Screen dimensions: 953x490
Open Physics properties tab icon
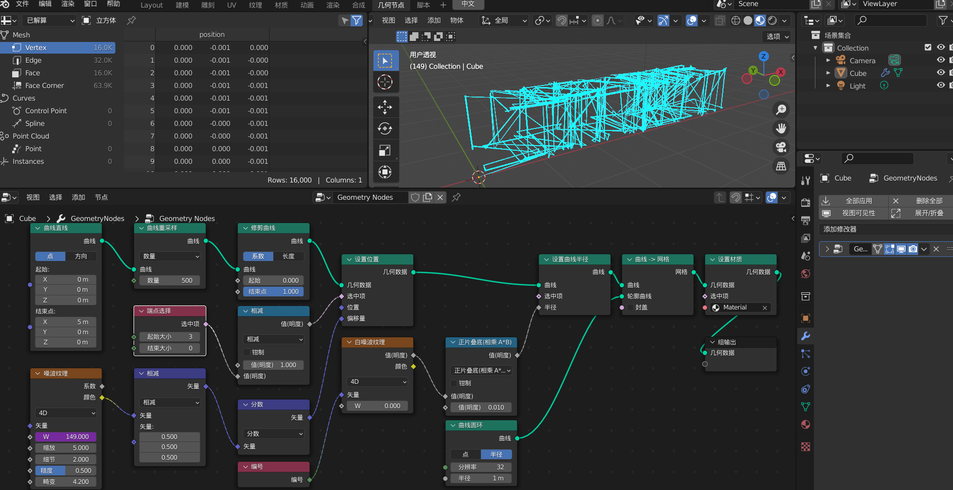(x=806, y=371)
